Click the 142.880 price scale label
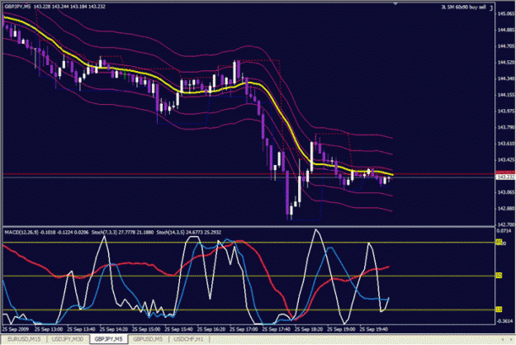Screen dimensions: 516x345 (x=506, y=208)
